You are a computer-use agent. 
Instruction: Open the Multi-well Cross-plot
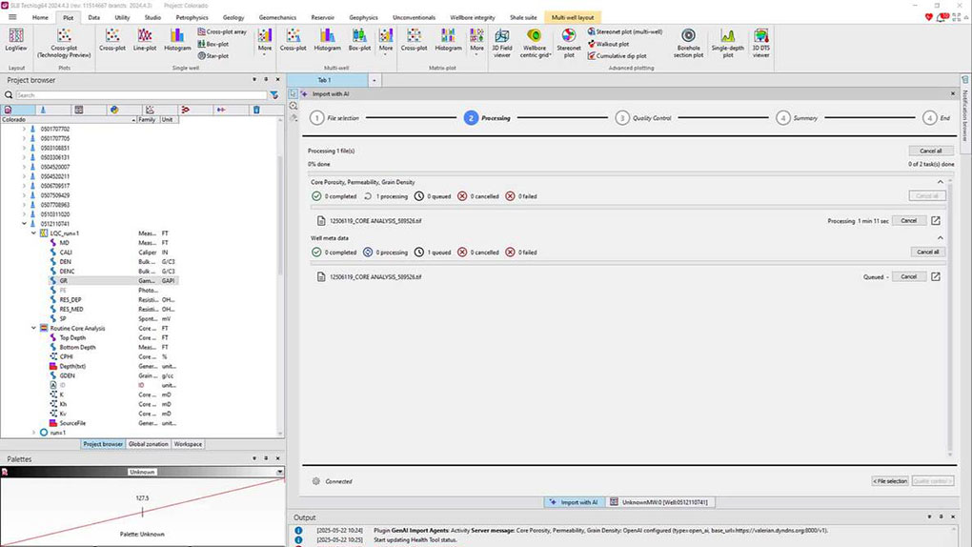point(294,40)
